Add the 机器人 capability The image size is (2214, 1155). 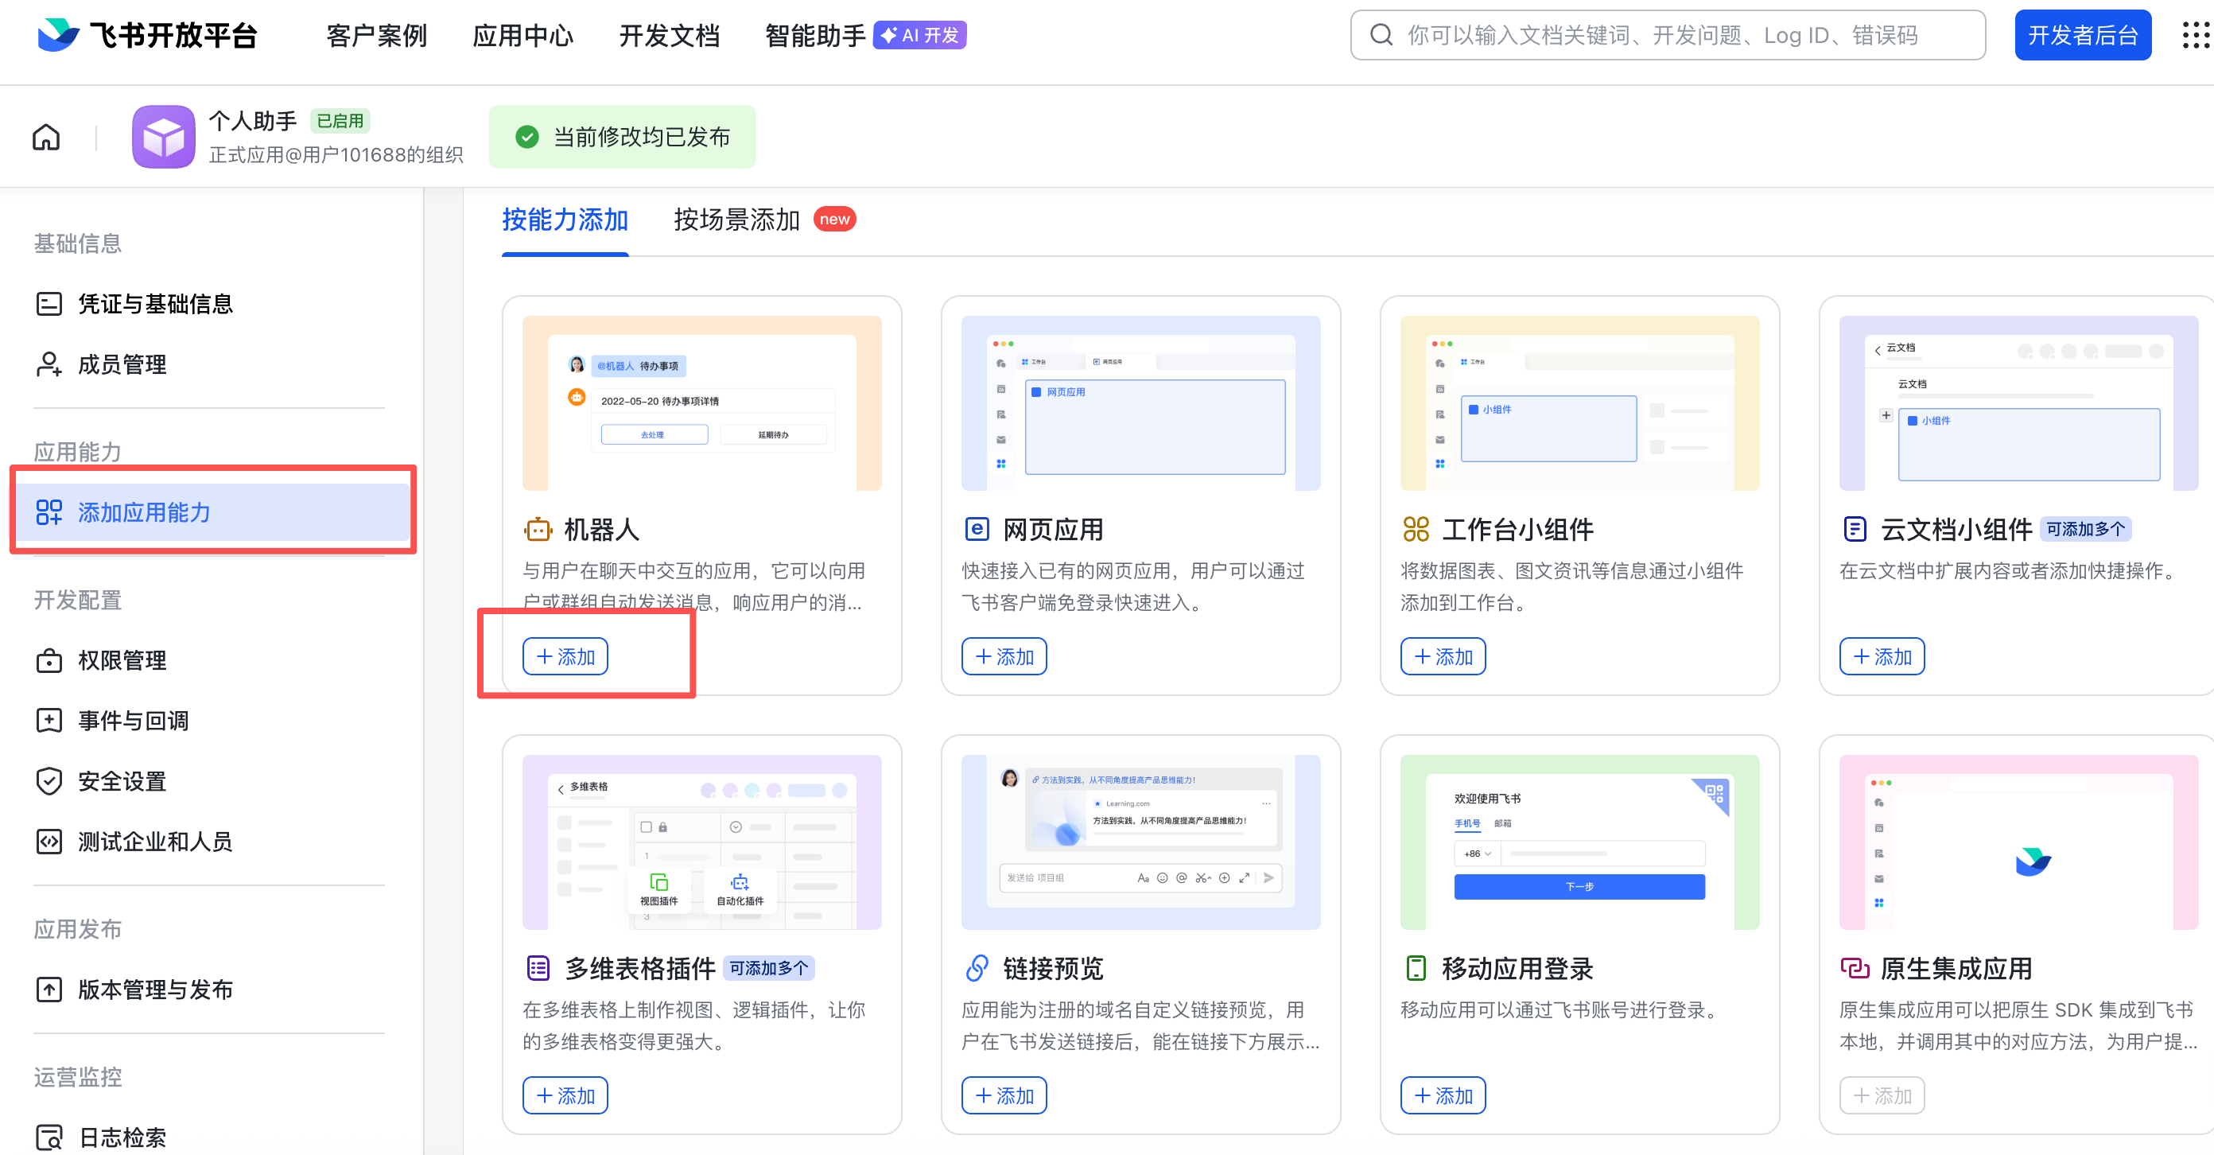tap(565, 655)
